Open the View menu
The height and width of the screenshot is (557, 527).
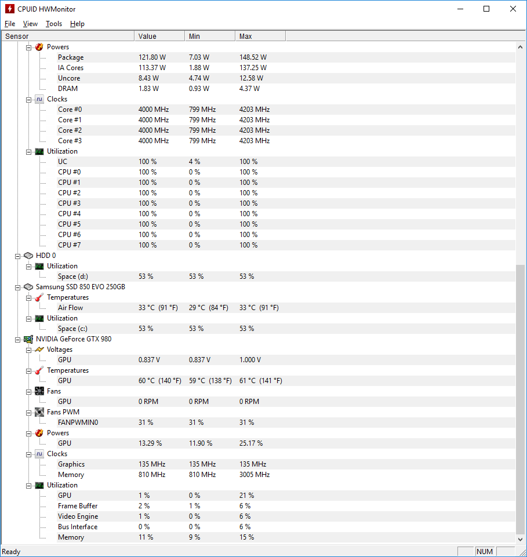[x=30, y=24]
